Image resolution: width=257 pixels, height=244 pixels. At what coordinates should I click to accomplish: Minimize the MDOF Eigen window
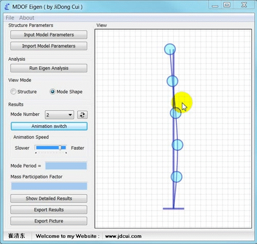(x=215, y=6)
